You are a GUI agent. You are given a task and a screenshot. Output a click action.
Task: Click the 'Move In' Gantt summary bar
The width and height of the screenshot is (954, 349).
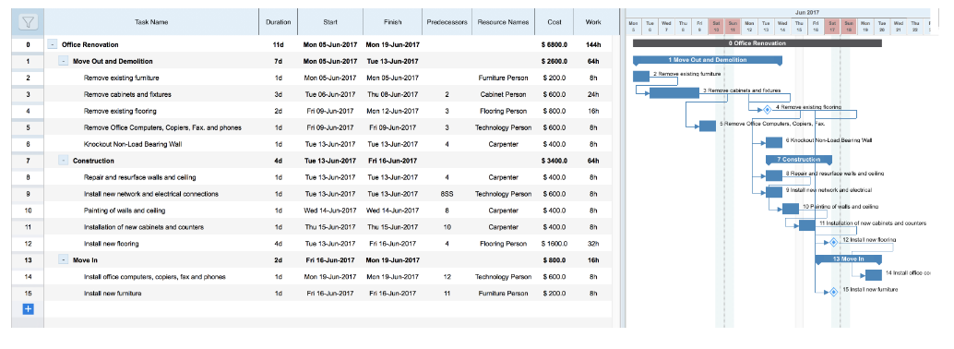(848, 259)
